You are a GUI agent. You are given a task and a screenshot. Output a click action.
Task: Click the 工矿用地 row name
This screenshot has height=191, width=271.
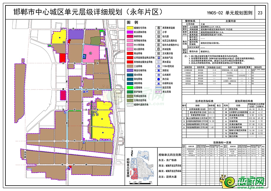234,118
